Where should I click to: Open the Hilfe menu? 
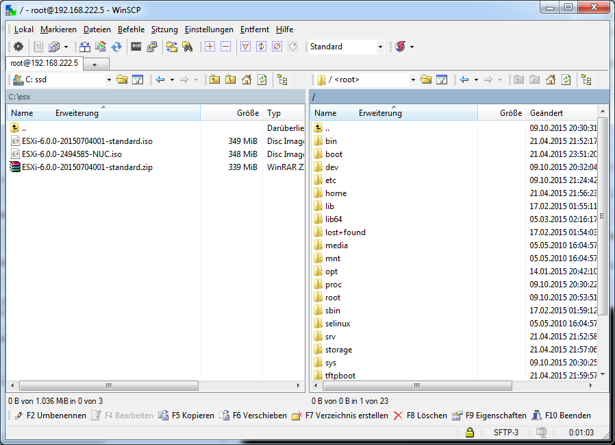point(284,29)
